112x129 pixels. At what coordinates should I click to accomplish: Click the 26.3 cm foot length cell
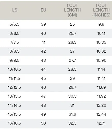click(72, 42)
